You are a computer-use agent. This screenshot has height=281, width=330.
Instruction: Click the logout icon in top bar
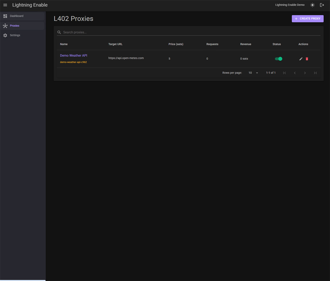tap(322, 5)
